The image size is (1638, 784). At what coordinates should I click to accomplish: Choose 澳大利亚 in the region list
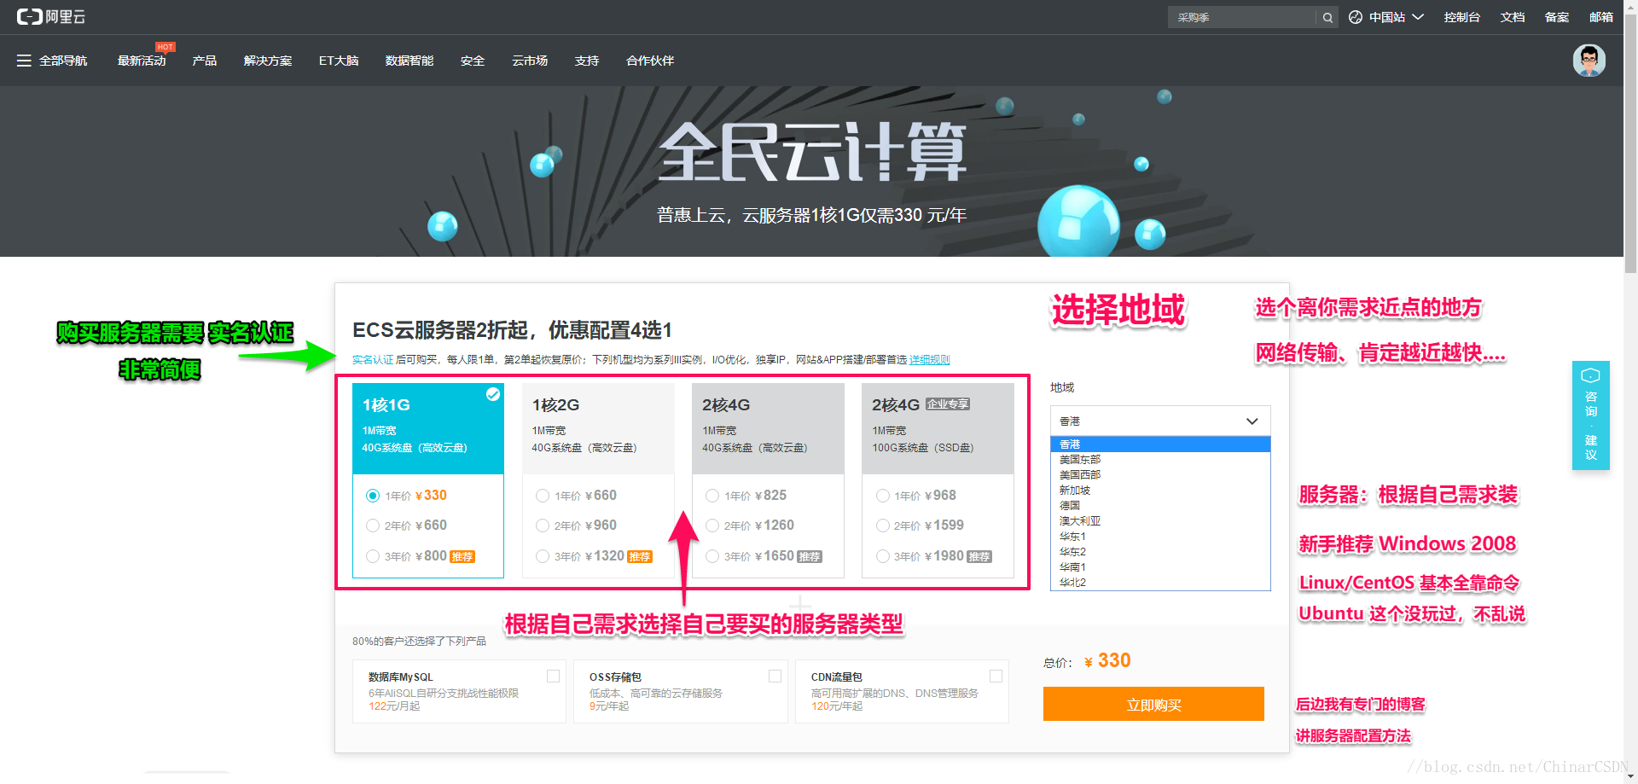pos(1160,521)
